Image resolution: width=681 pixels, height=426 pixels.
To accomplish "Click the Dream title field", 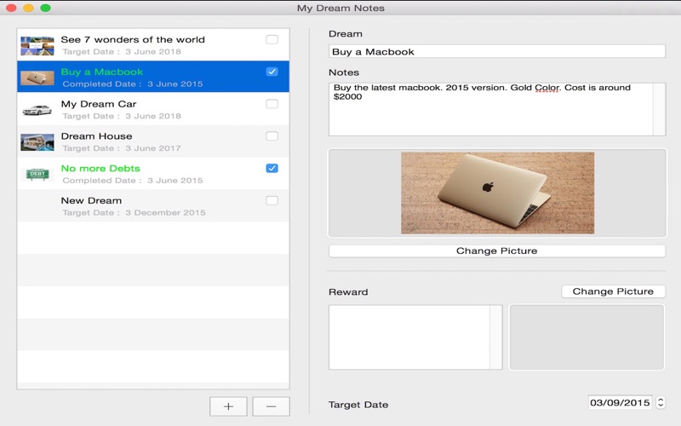I will point(497,51).
